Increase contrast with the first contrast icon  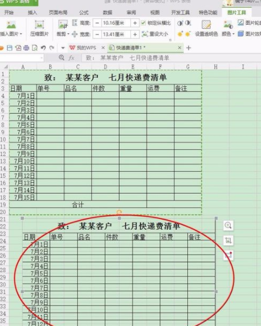click(x=180, y=23)
